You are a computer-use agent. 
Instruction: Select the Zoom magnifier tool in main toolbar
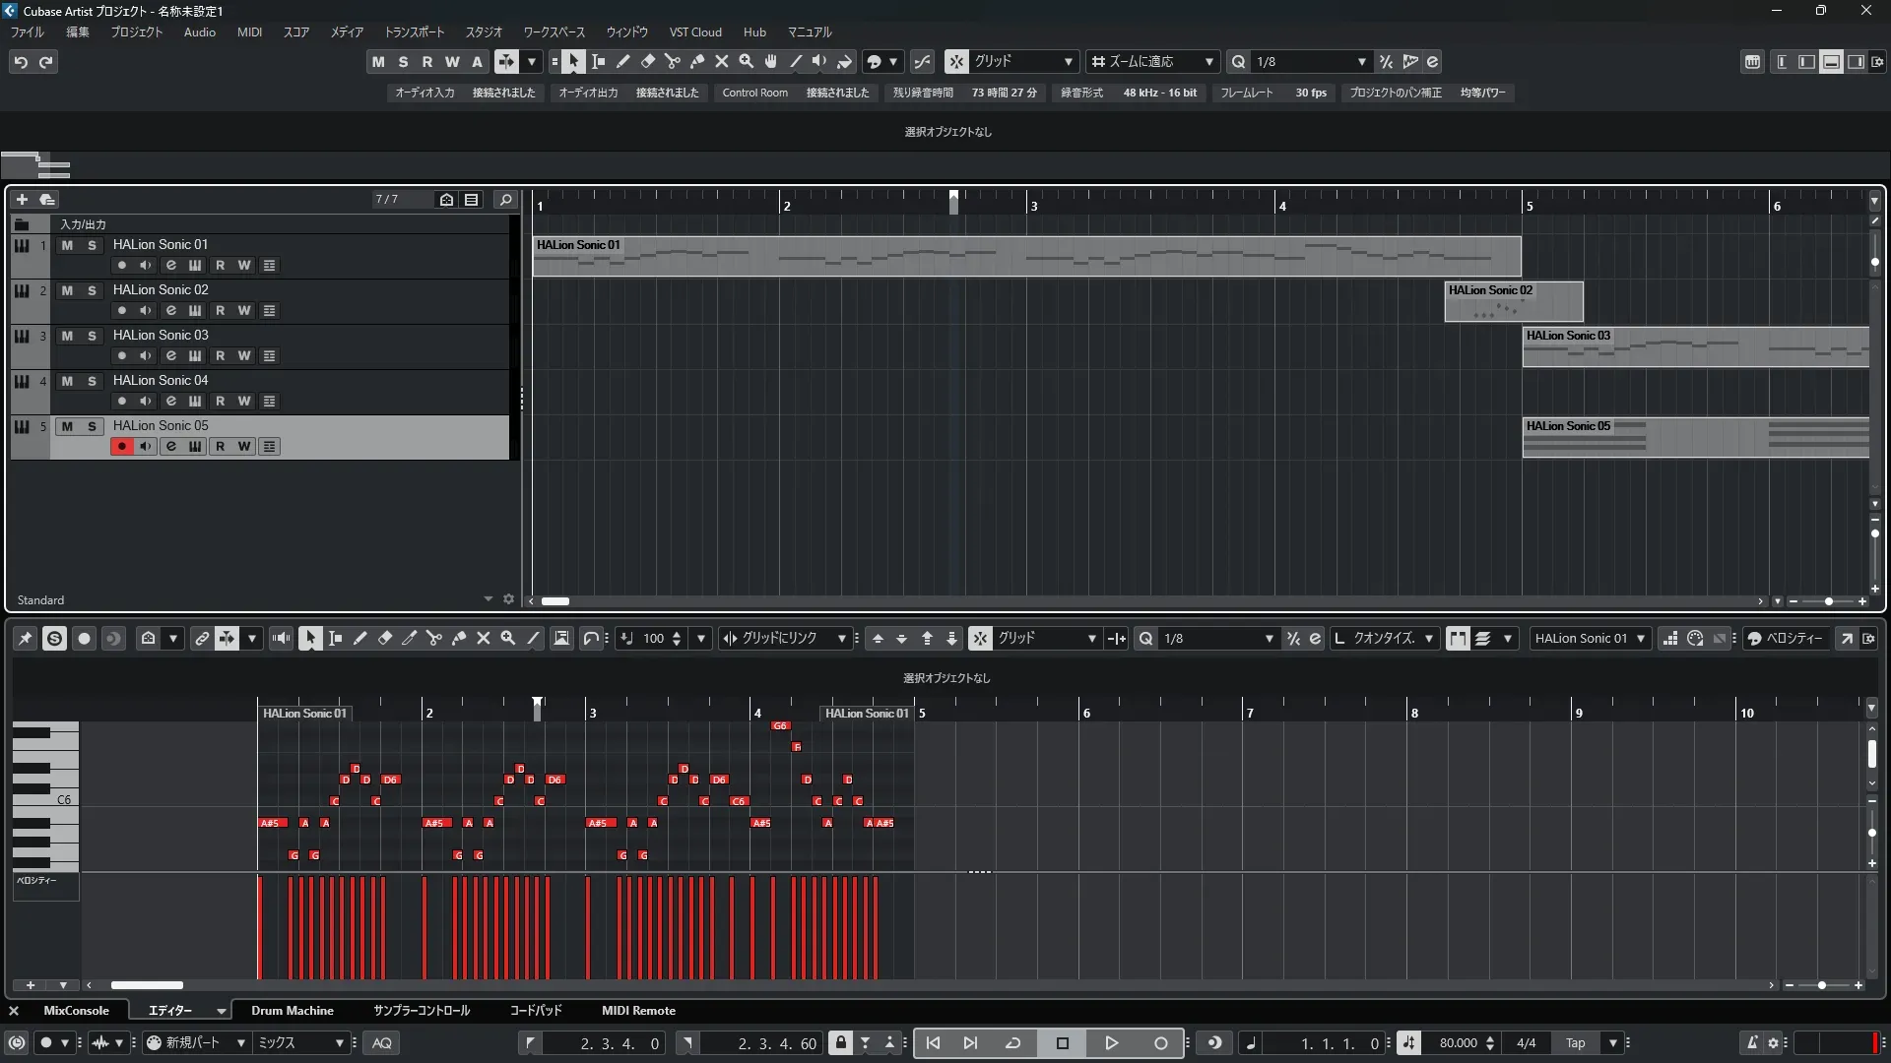point(747,62)
